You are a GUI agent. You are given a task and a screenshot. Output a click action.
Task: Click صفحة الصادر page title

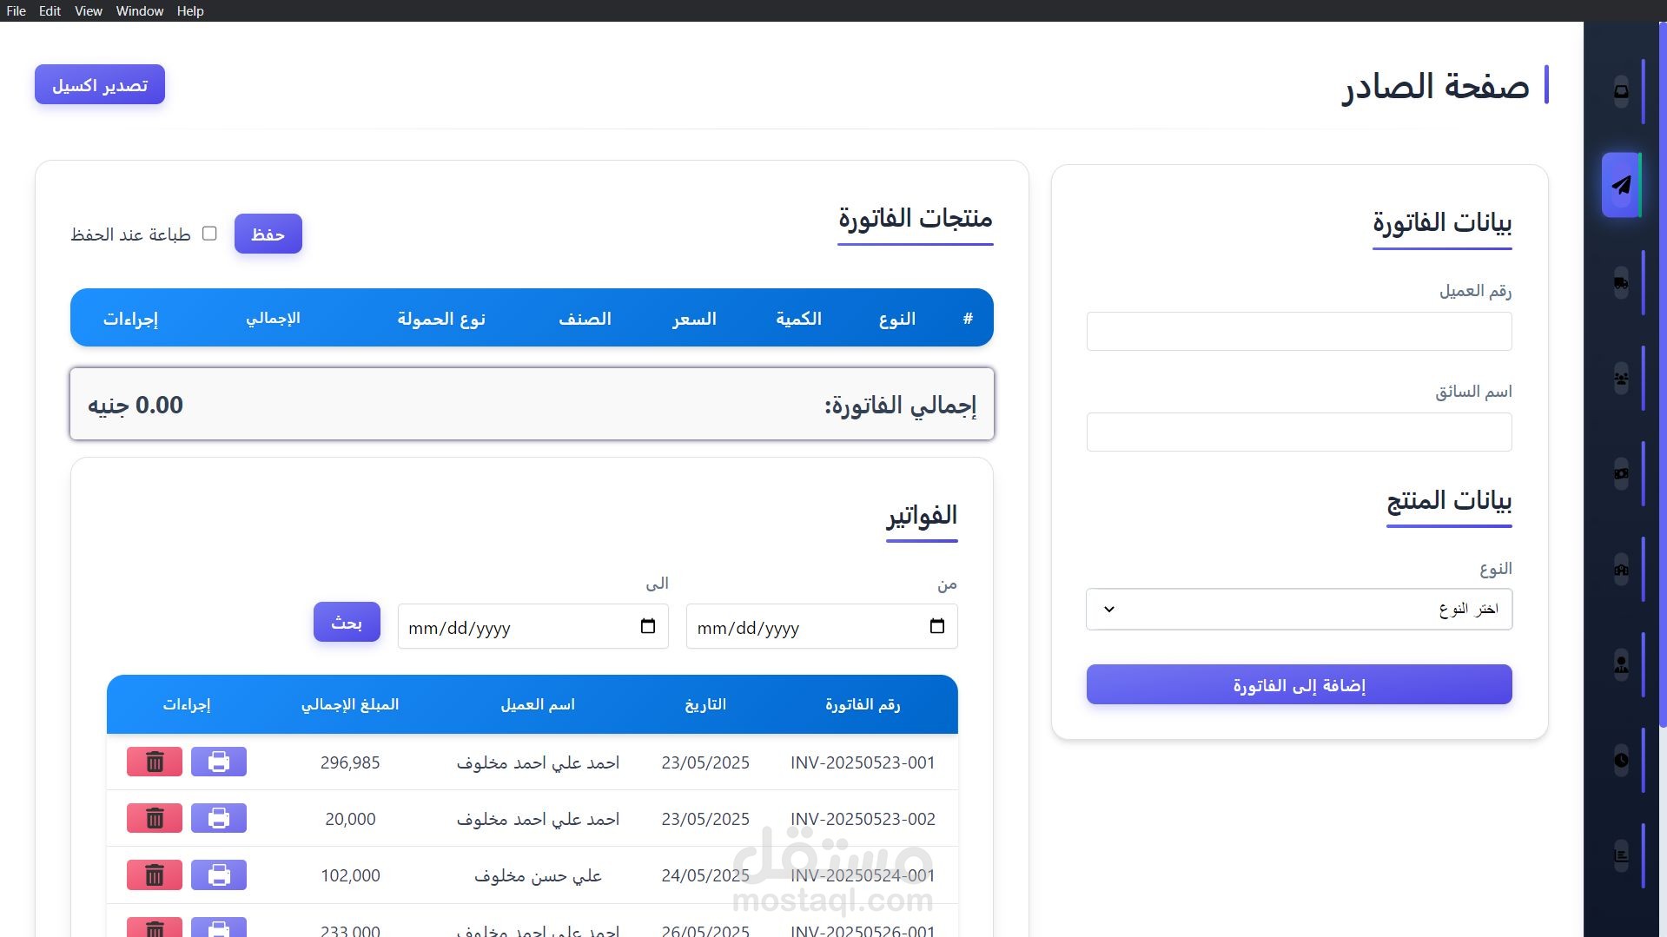[1436, 86]
